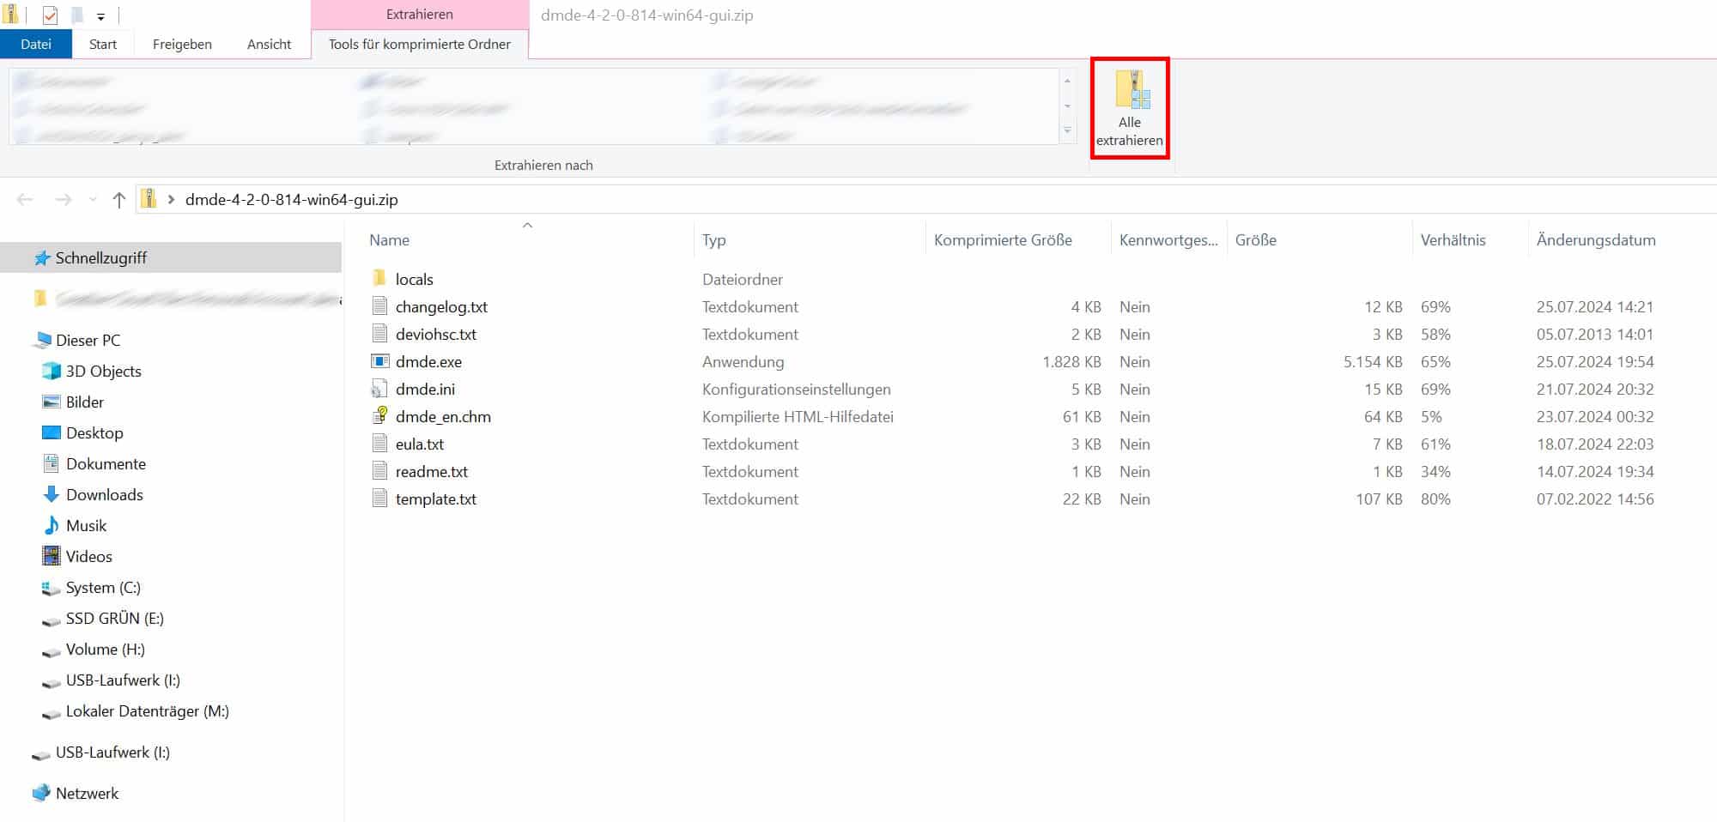This screenshot has height=822, width=1717.
Task: Click the date 07.02.2022 14:56
Action: pos(1595,499)
